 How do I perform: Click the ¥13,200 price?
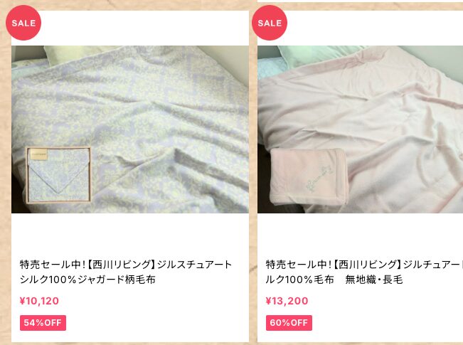point(287,301)
